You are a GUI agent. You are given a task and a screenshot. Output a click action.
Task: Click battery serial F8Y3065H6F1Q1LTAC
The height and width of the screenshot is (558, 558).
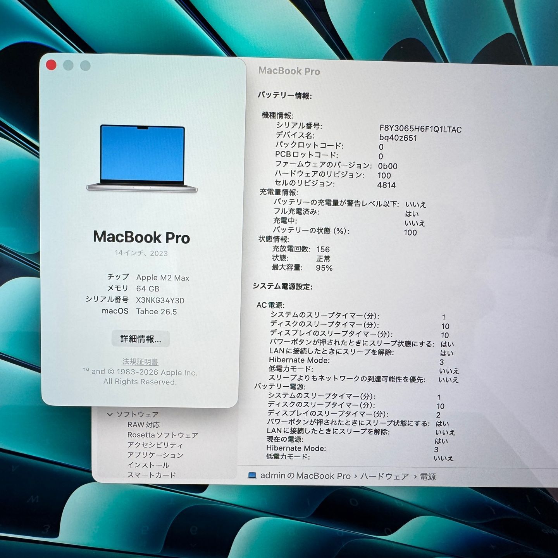[420, 129]
